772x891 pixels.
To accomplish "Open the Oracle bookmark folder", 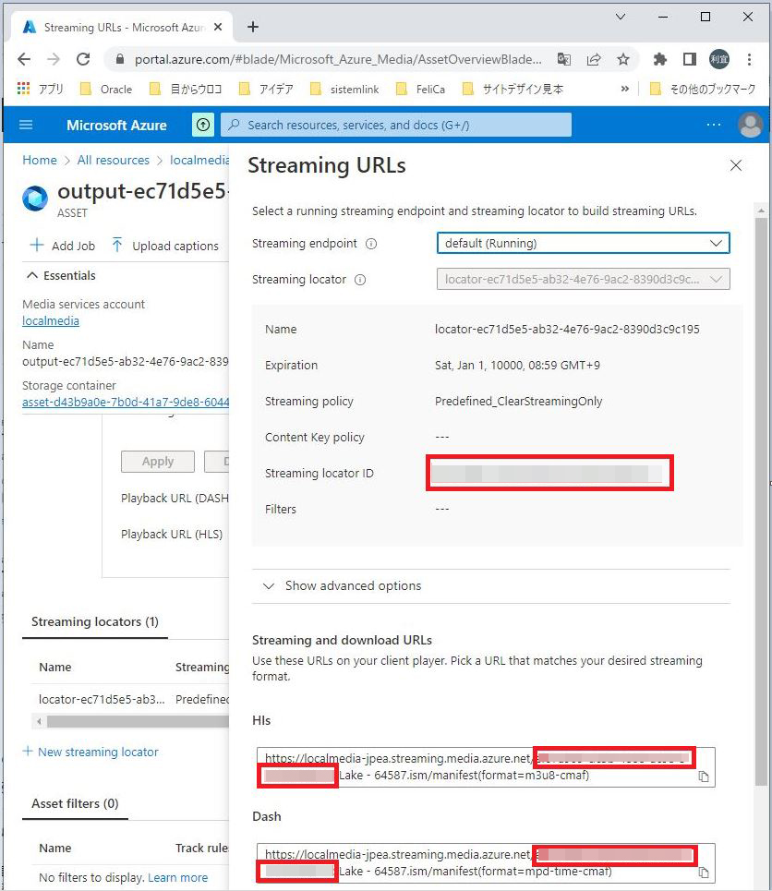I will tap(106, 89).
